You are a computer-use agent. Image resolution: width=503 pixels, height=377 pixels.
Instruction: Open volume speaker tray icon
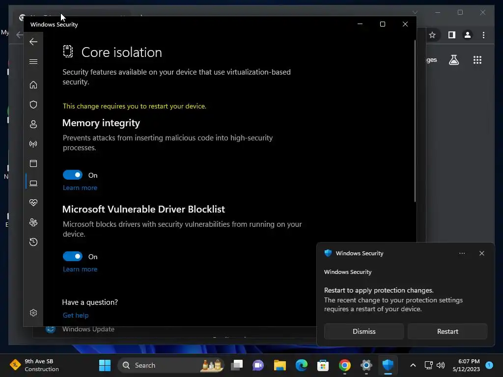[x=441, y=365]
